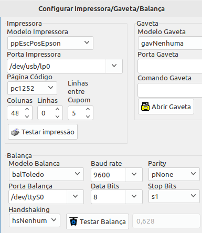Click the yellow drawer icon on Abrir Gaveta

[x=145, y=107]
